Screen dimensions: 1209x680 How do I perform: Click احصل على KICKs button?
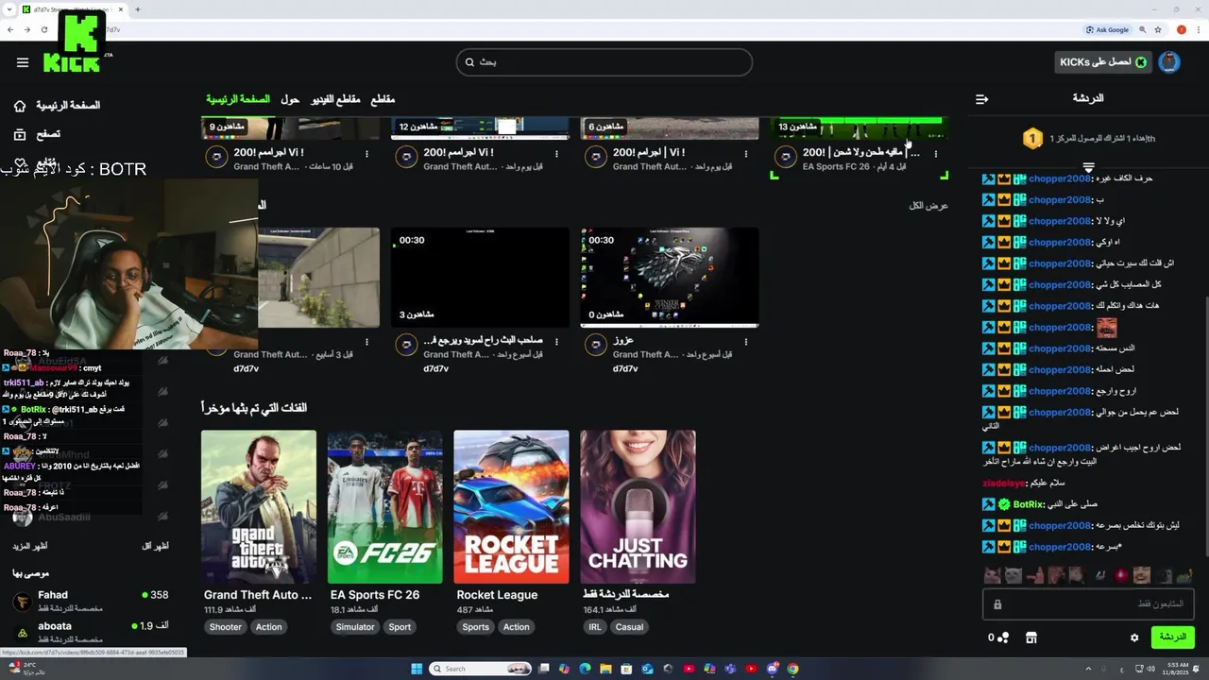point(1104,62)
